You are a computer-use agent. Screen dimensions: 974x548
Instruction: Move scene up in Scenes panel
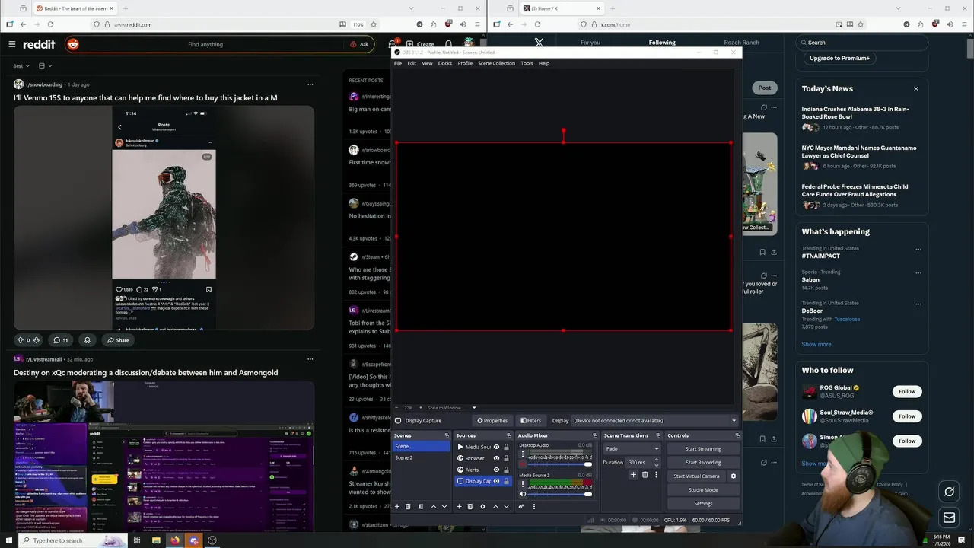click(x=434, y=506)
